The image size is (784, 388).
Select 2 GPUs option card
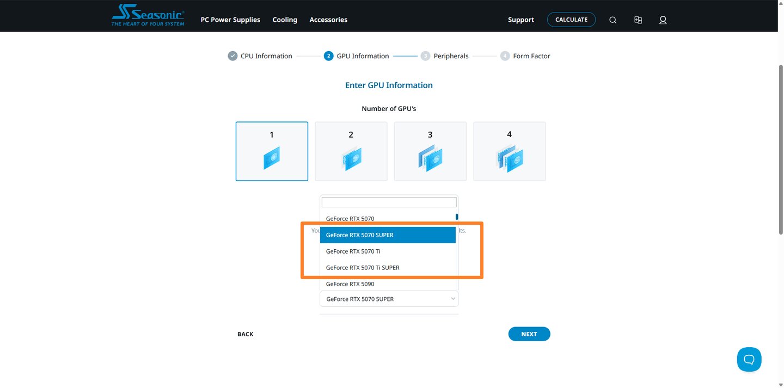click(351, 151)
